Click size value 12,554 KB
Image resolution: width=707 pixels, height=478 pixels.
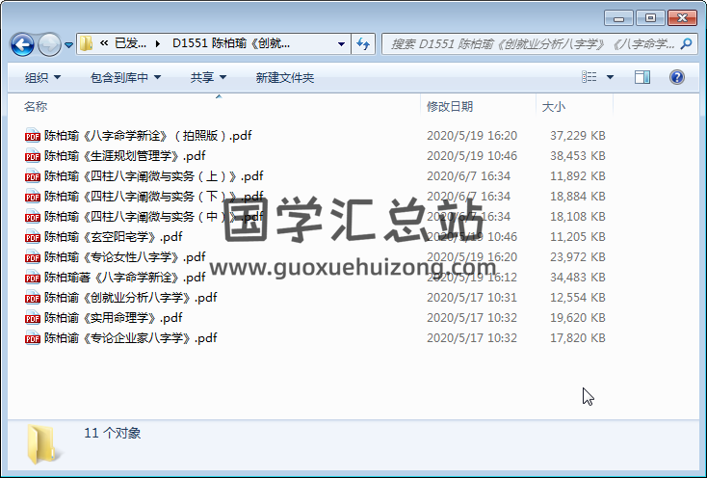tap(578, 298)
